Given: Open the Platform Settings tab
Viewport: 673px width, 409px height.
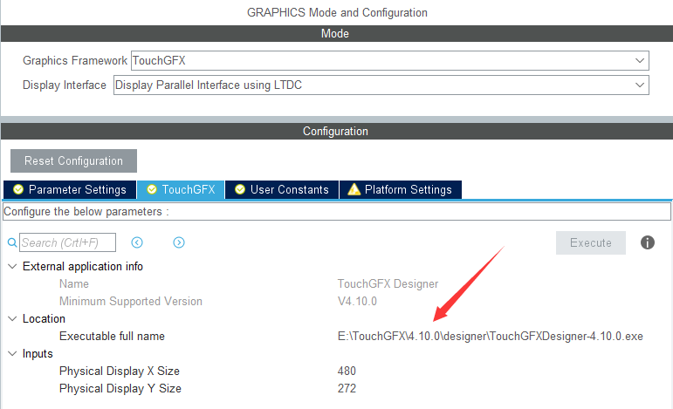Looking at the screenshot, I should click(401, 189).
